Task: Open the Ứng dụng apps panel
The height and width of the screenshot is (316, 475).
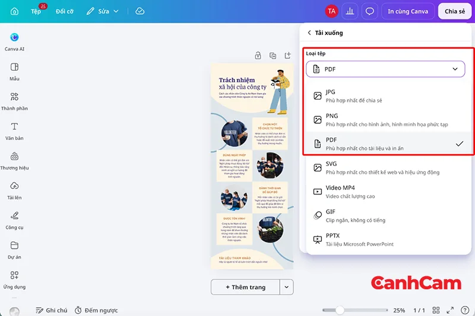Action: pos(14,280)
